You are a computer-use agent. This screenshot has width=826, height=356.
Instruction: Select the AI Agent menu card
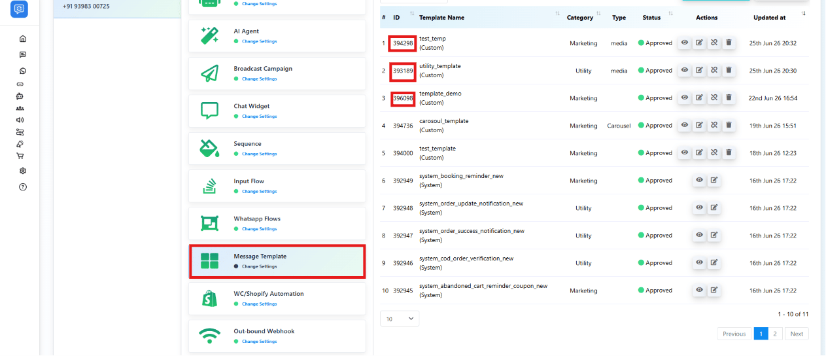pos(277,36)
